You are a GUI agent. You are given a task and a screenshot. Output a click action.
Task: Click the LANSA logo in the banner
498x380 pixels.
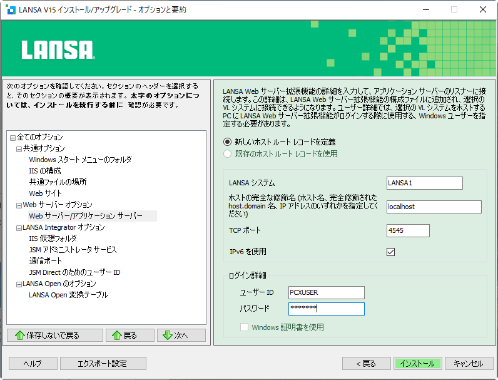point(58,50)
